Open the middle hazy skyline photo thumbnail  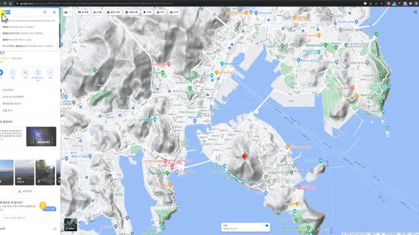tap(24, 172)
